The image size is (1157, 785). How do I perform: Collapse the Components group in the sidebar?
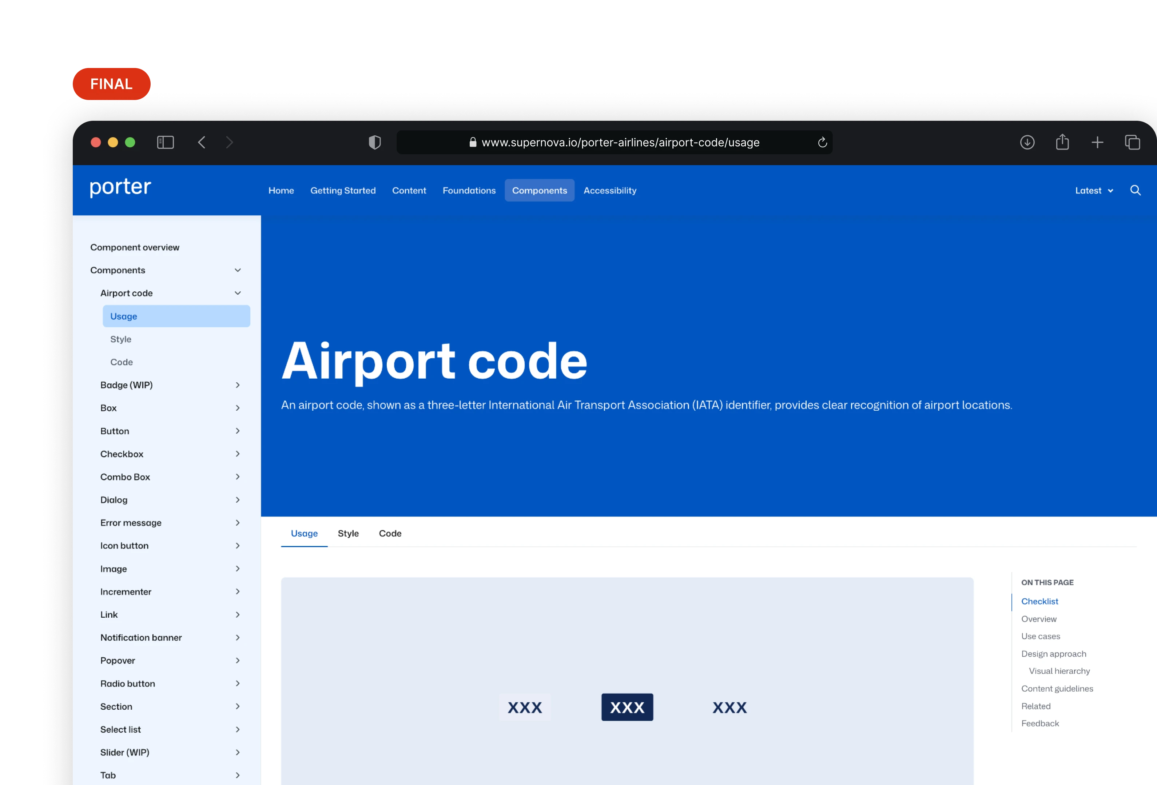(238, 270)
